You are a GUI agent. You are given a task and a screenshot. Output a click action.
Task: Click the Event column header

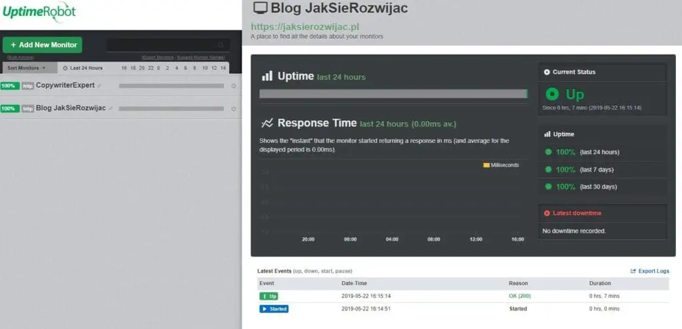266,283
